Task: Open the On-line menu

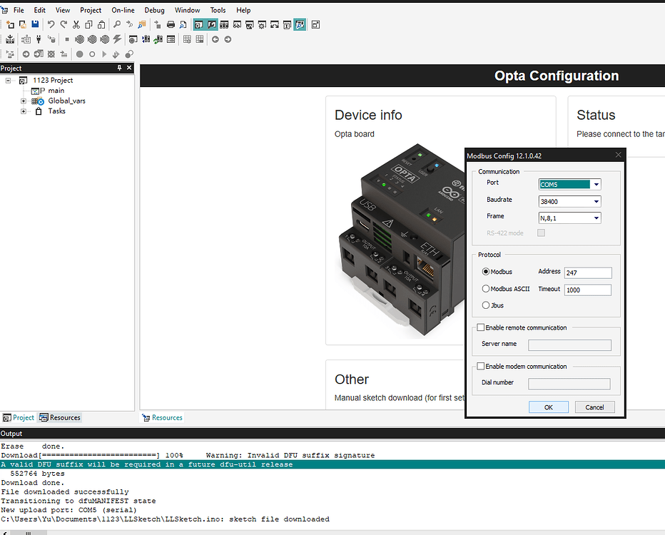Action: [x=123, y=10]
